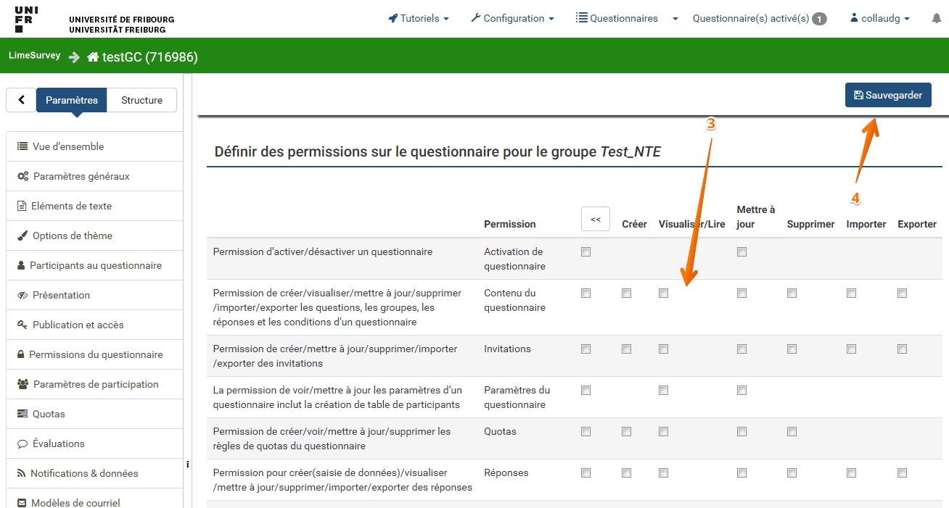
Task: Click the UNIFR university logo
Action: (27, 20)
